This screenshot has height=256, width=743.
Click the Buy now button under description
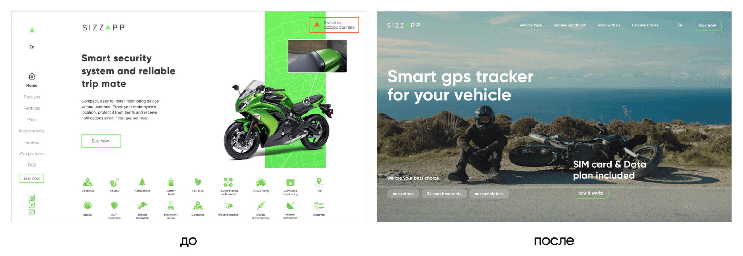pyautogui.click(x=101, y=141)
